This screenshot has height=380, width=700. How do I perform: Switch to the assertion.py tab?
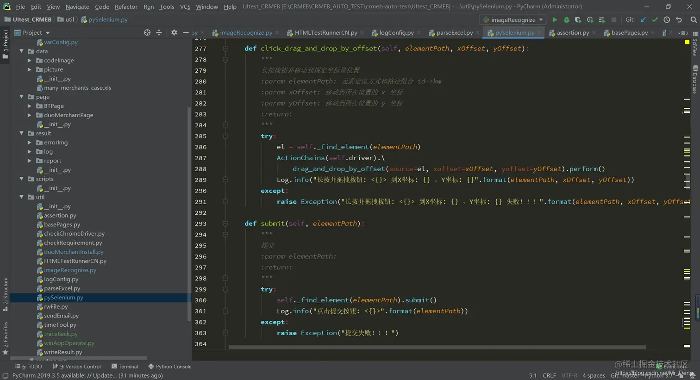(x=572, y=32)
